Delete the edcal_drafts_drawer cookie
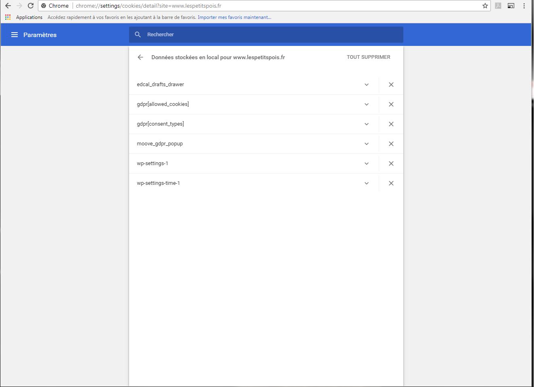 click(x=391, y=85)
